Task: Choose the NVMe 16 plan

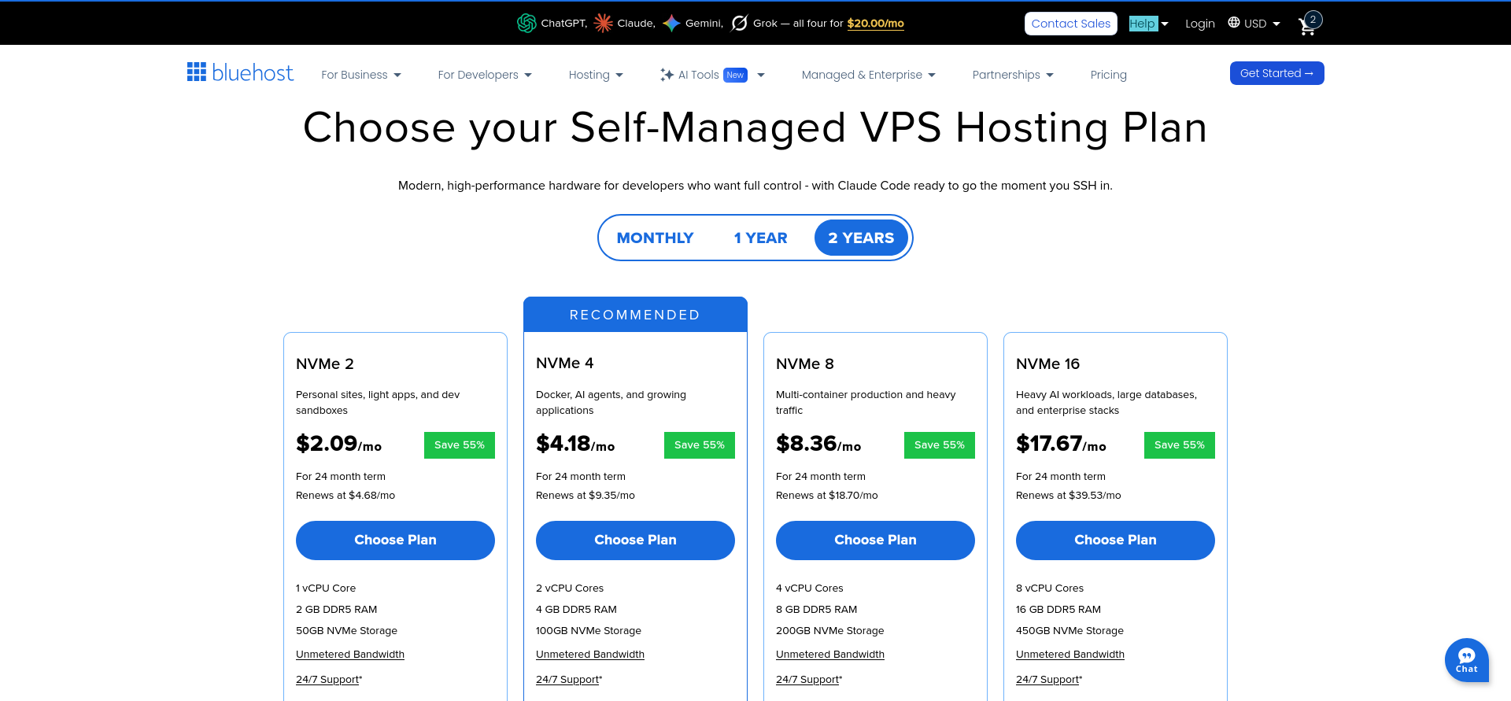Action: (1115, 541)
